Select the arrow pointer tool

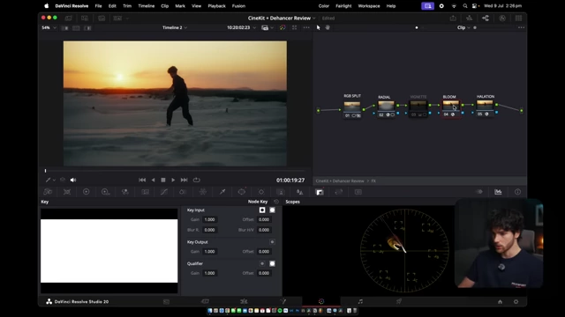318,27
